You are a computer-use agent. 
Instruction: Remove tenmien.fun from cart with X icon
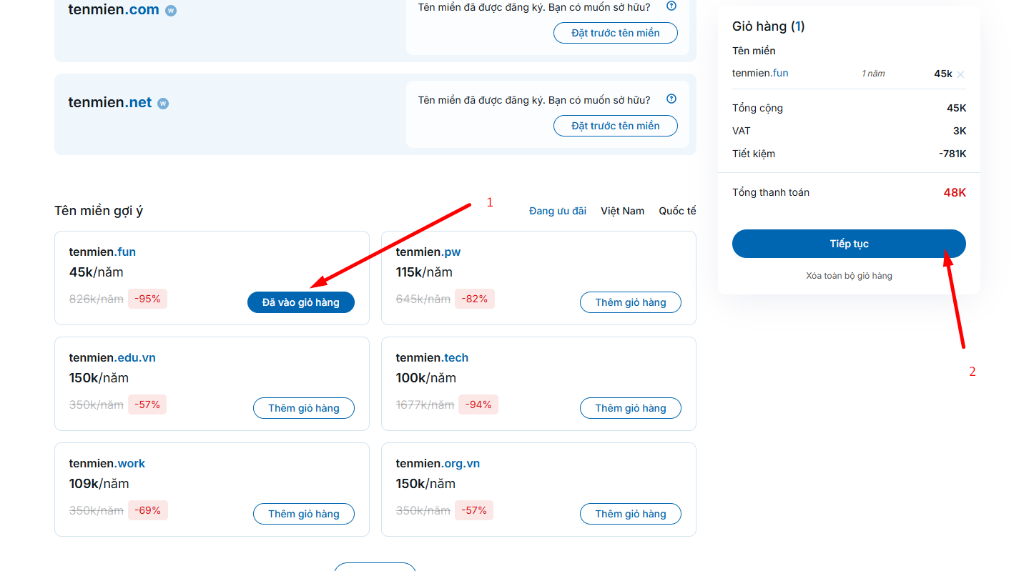click(x=960, y=74)
